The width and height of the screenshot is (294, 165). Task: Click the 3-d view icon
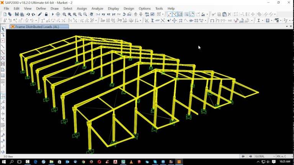tap(98, 15)
